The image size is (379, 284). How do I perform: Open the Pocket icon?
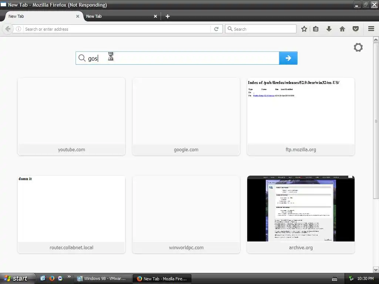[356, 29]
